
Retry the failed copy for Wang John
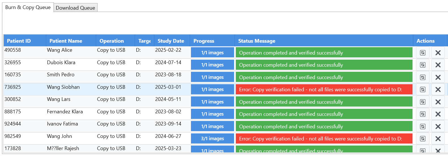(x=423, y=139)
